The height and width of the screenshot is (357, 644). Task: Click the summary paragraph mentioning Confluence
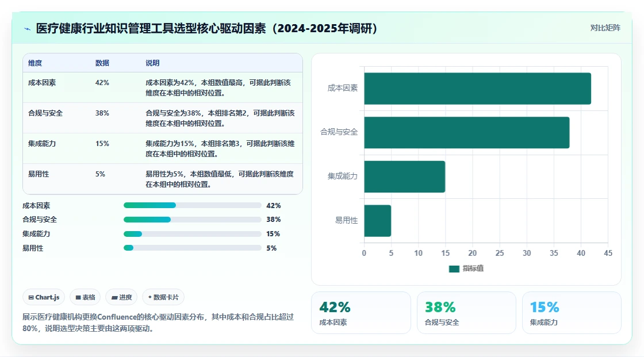(x=158, y=323)
